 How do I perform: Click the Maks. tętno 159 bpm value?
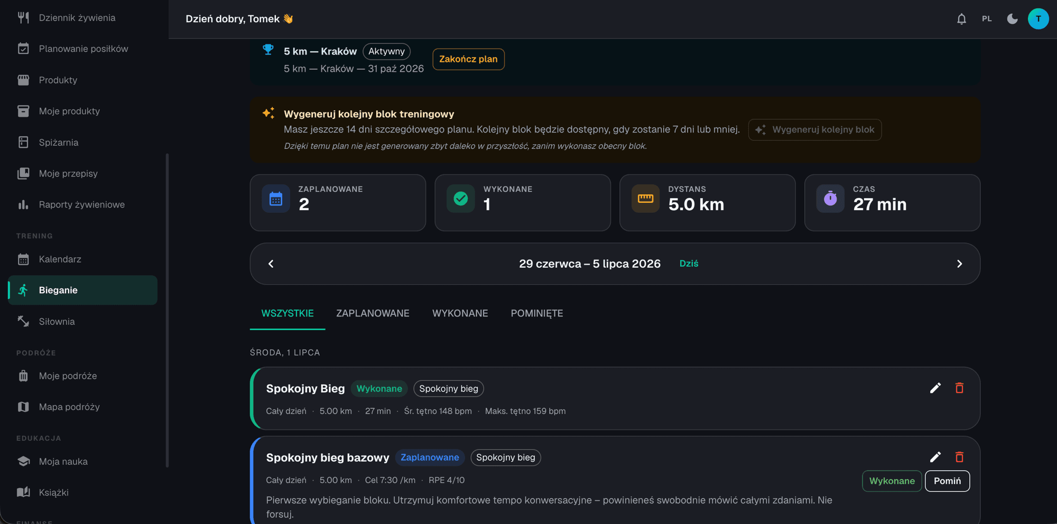point(525,411)
